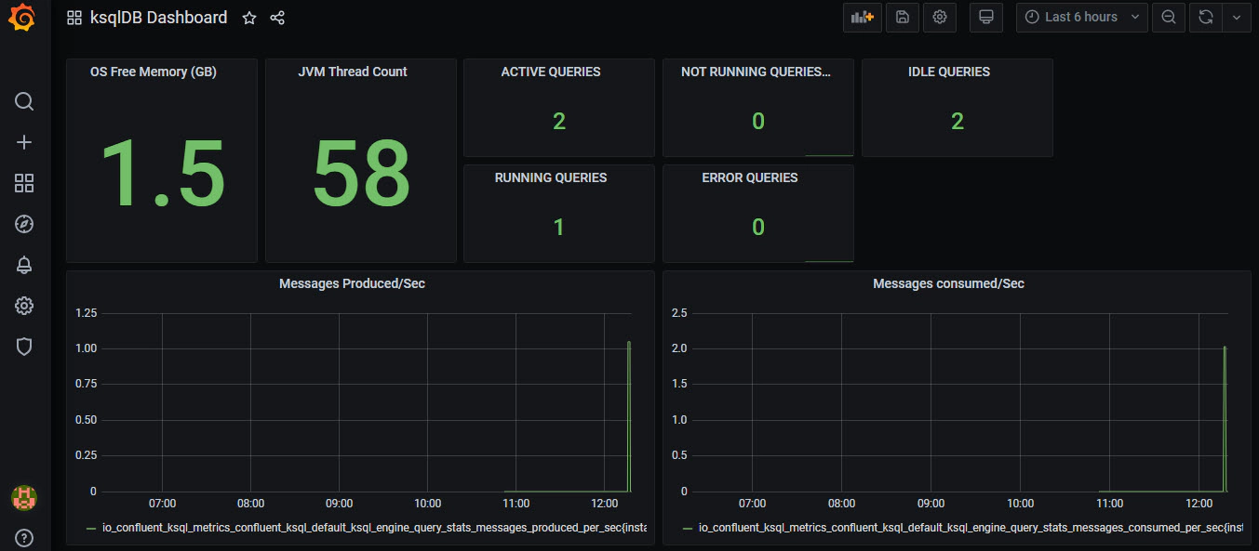Click the 58 thread count value
Image resolution: width=1259 pixels, height=551 pixels.
point(361,174)
